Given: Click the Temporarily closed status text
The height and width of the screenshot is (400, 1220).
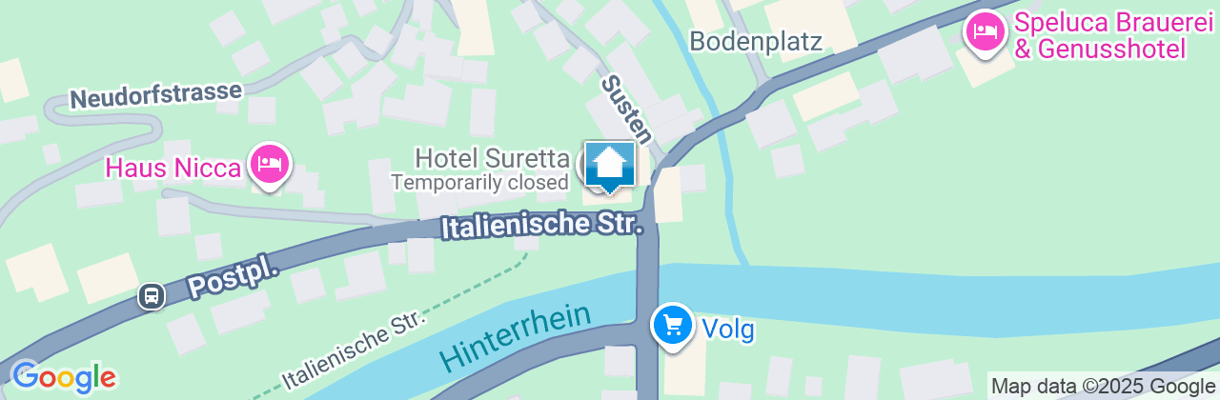Looking at the screenshot, I should (481, 181).
